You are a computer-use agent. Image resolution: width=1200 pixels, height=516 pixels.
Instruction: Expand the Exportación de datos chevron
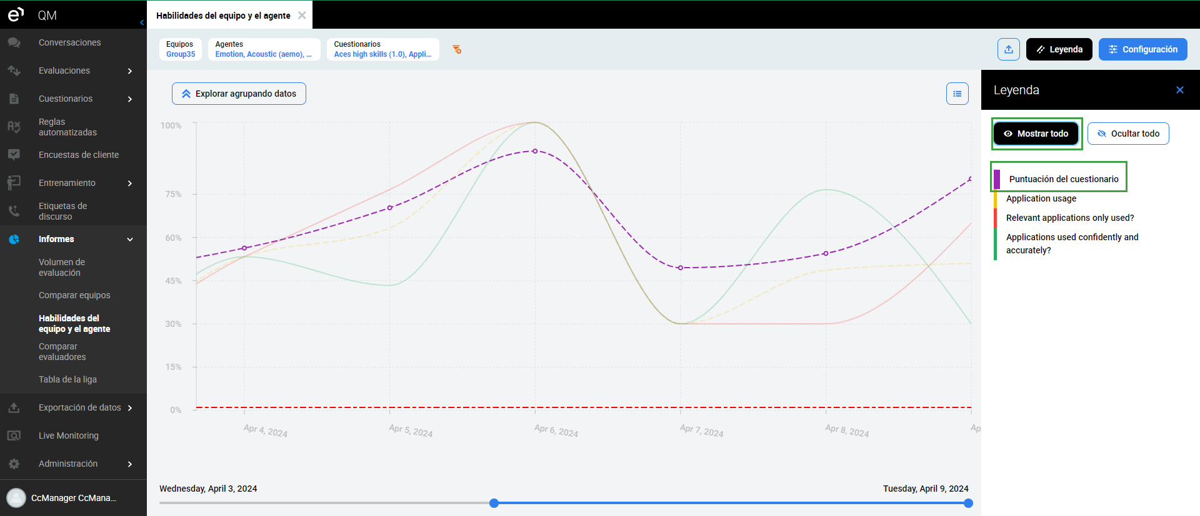[130, 408]
